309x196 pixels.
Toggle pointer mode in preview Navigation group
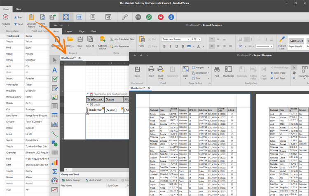click(294, 68)
